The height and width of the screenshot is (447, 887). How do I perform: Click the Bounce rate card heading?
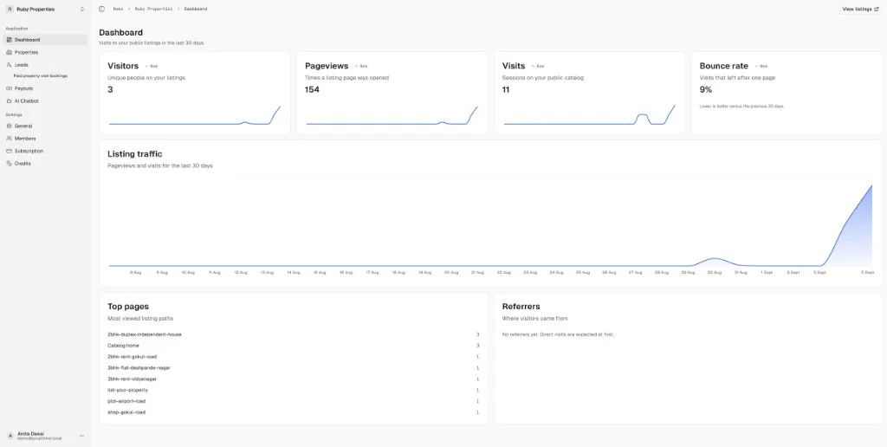[x=723, y=66]
